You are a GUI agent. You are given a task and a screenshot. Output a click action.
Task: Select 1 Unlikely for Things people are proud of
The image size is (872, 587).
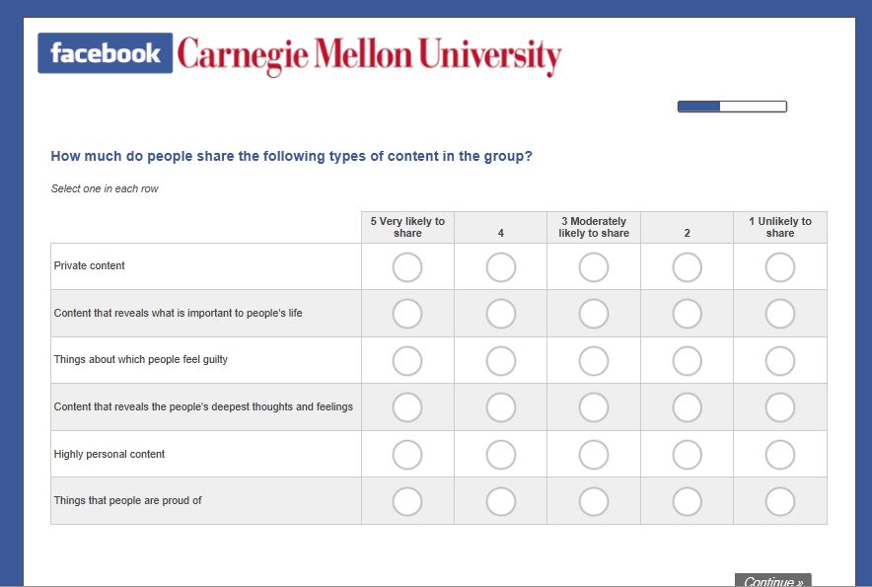coord(779,502)
